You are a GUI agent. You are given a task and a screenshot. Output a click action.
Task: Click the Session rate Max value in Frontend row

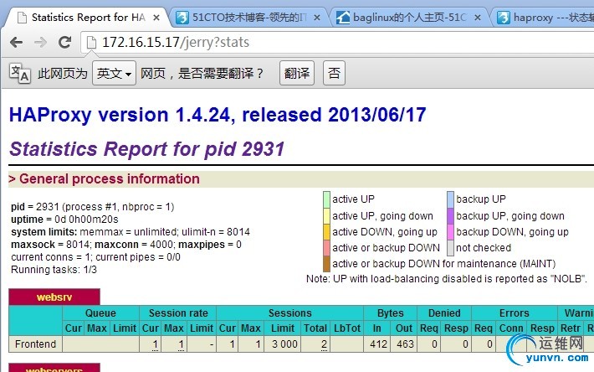click(181, 344)
